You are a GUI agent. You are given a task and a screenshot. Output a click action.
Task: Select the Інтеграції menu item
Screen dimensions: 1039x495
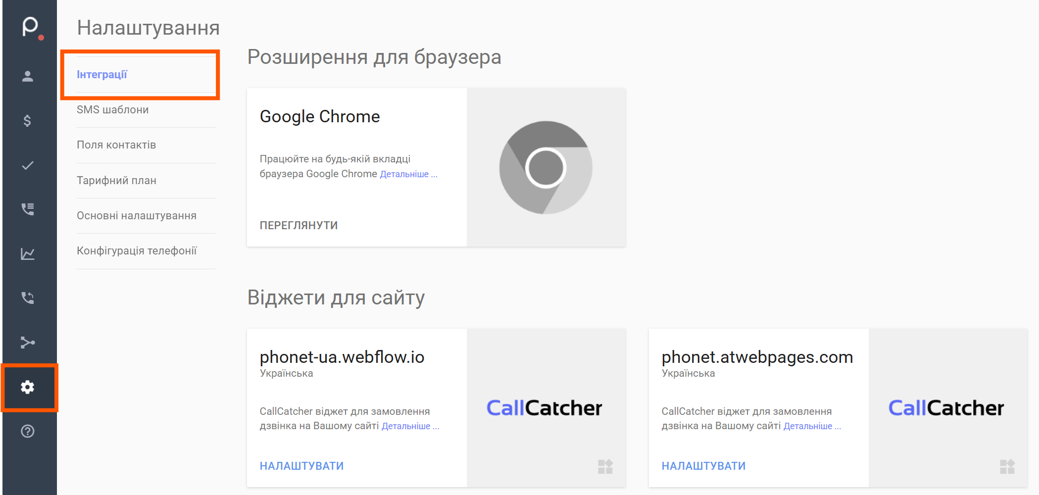(102, 75)
